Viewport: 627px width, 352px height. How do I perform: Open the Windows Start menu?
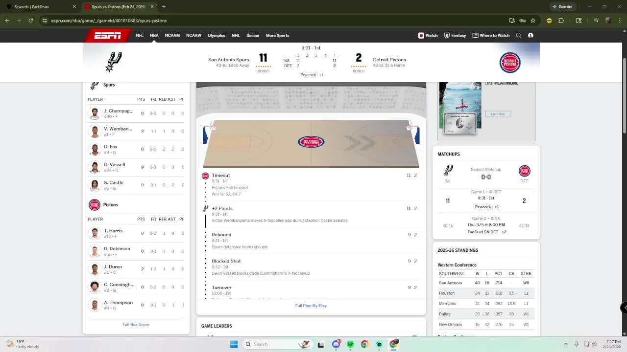(x=234, y=344)
